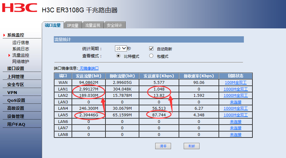Screen dimensions: 286x158
Task: Click LAN5 1000M全双工 link
Action: tap(236, 115)
